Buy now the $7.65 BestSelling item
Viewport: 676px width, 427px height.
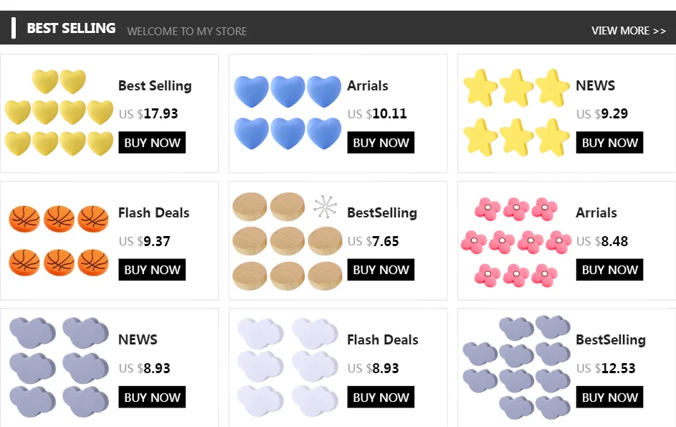tap(381, 270)
